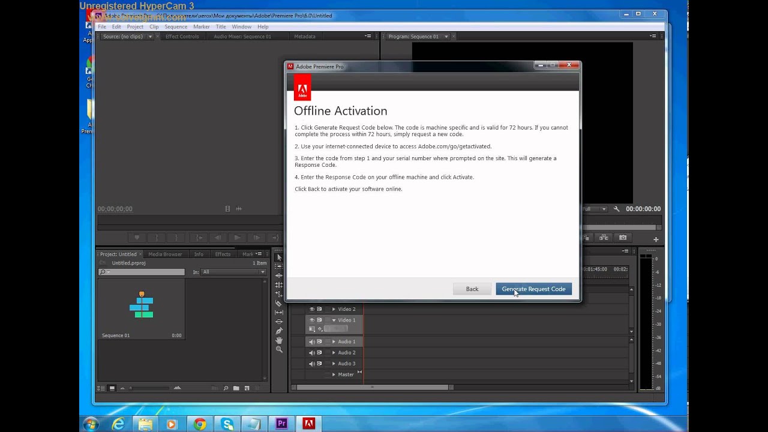Open Effect Controls tab

182,37
